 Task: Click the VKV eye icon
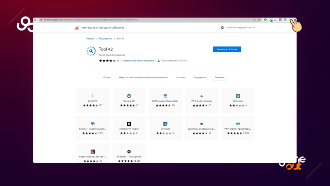(x=238, y=124)
